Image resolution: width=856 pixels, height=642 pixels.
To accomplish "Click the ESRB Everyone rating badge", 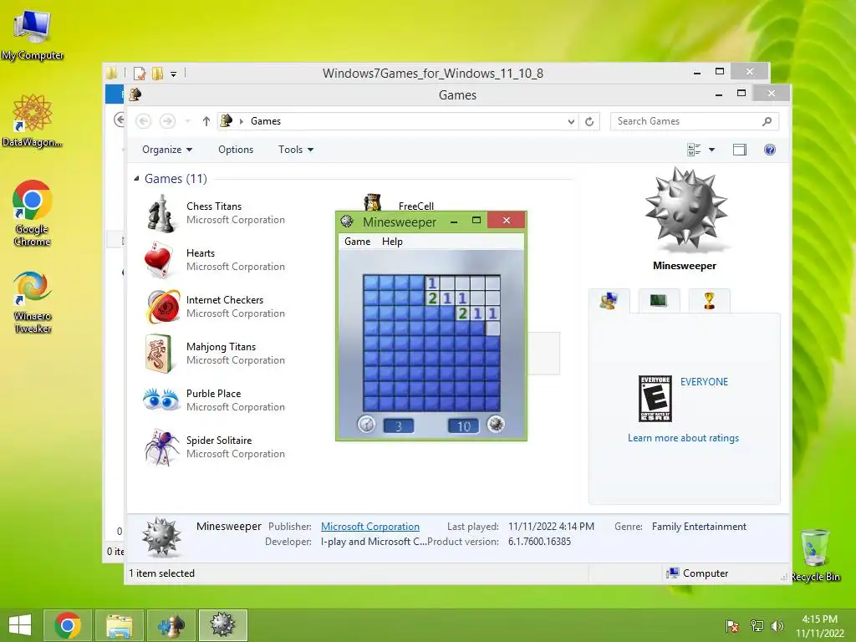I will 655,399.
